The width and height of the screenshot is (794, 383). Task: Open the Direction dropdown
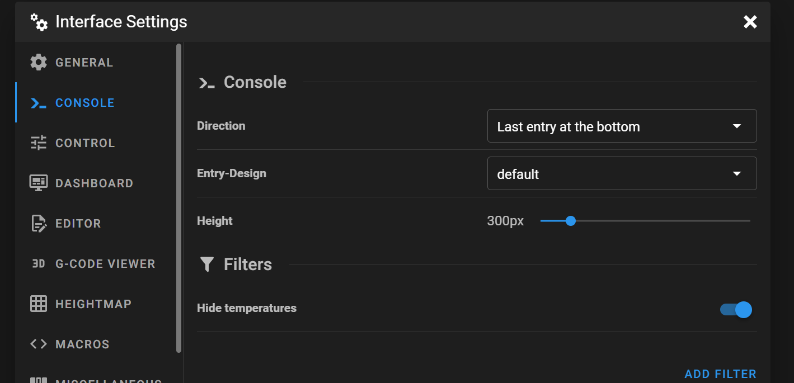pos(621,126)
